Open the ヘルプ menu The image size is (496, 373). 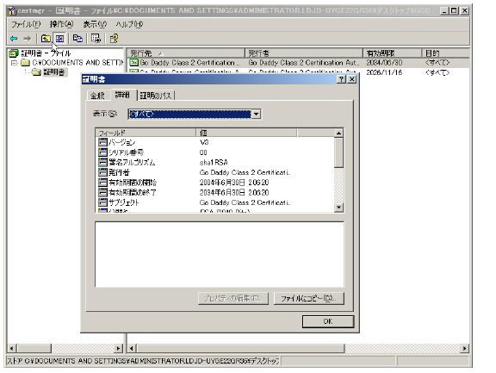tap(129, 24)
